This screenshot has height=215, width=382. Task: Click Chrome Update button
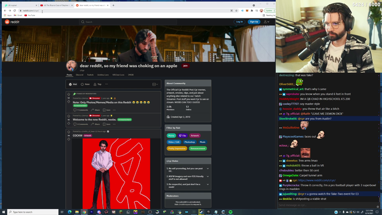[270, 11]
